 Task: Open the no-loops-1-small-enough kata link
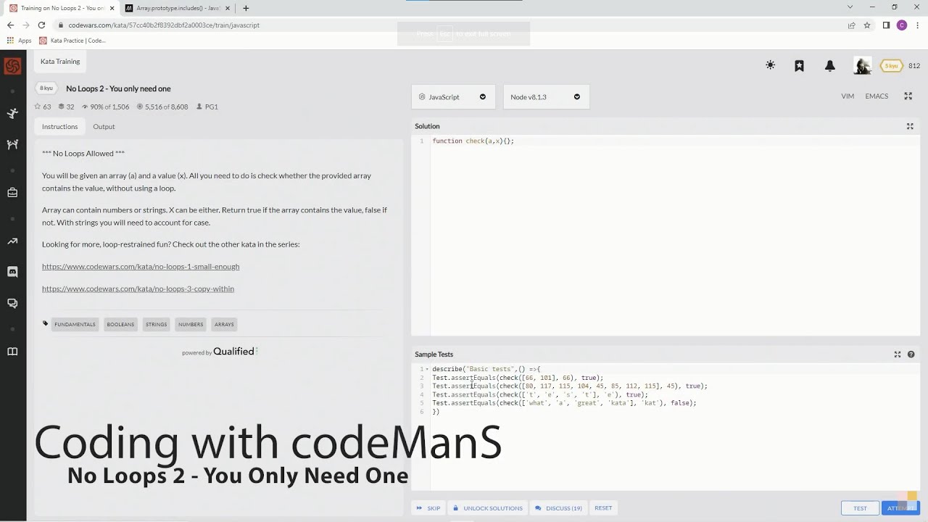pyautogui.click(x=141, y=266)
